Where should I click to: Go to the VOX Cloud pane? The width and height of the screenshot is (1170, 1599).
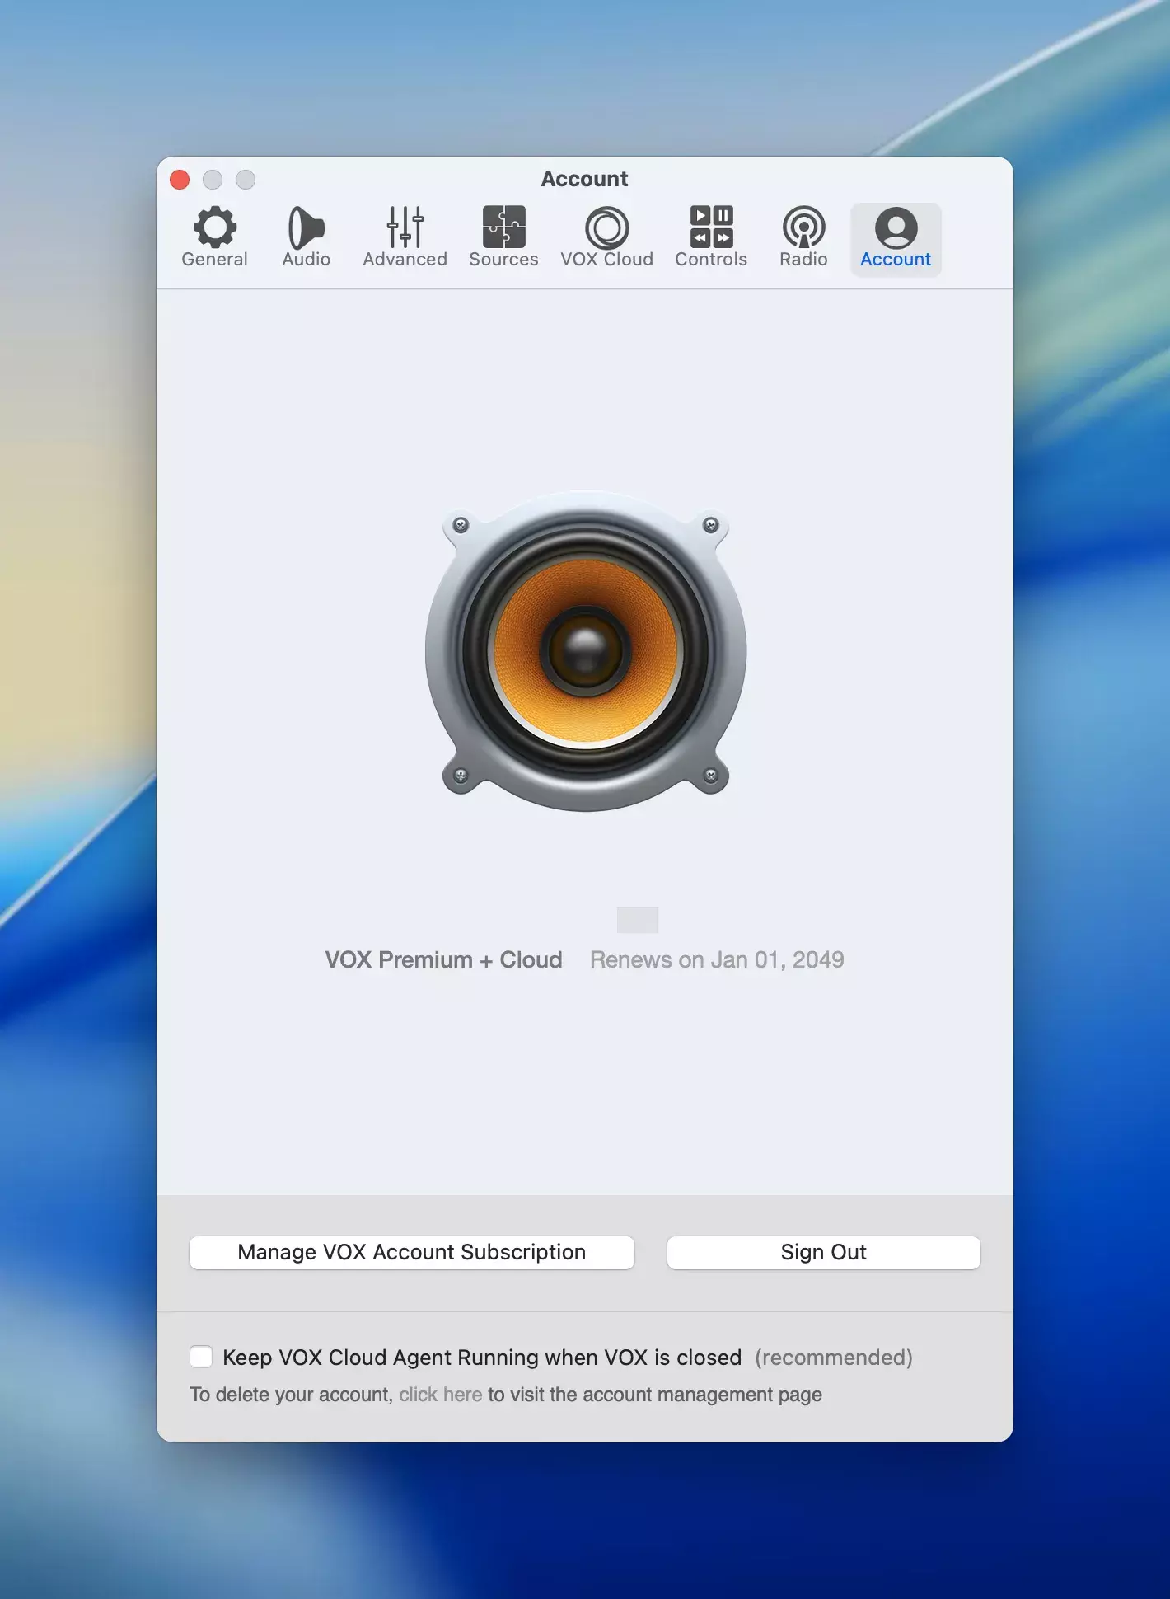[x=606, y=237]
